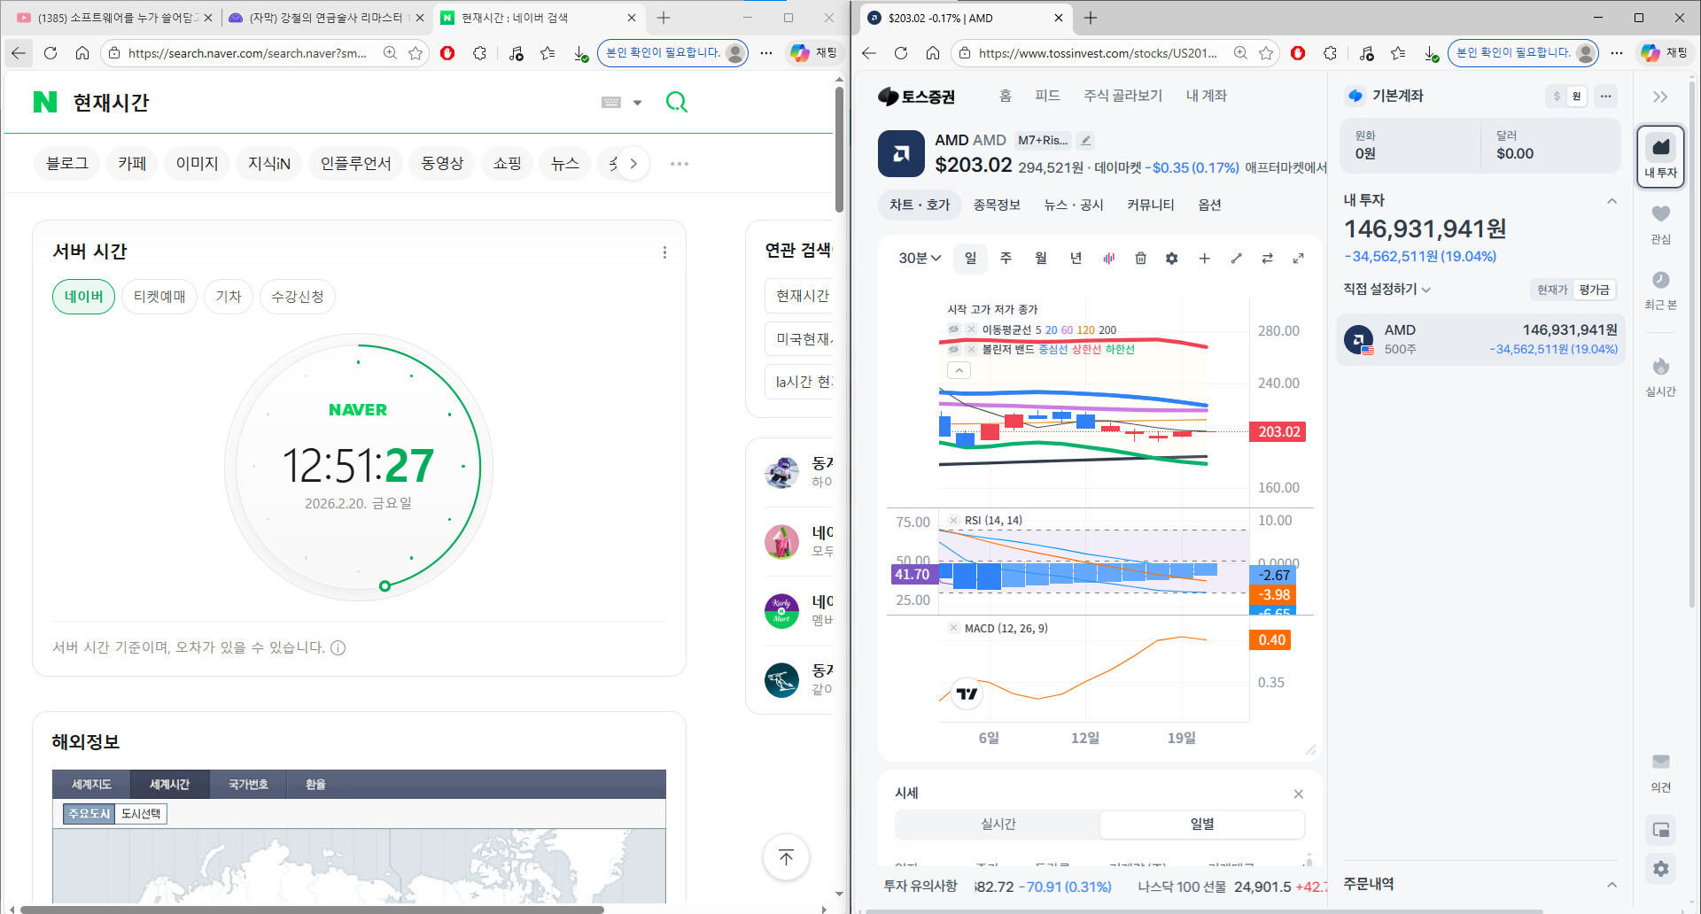
Task: Click the Naver 블로그 search category
Action: 67,164
